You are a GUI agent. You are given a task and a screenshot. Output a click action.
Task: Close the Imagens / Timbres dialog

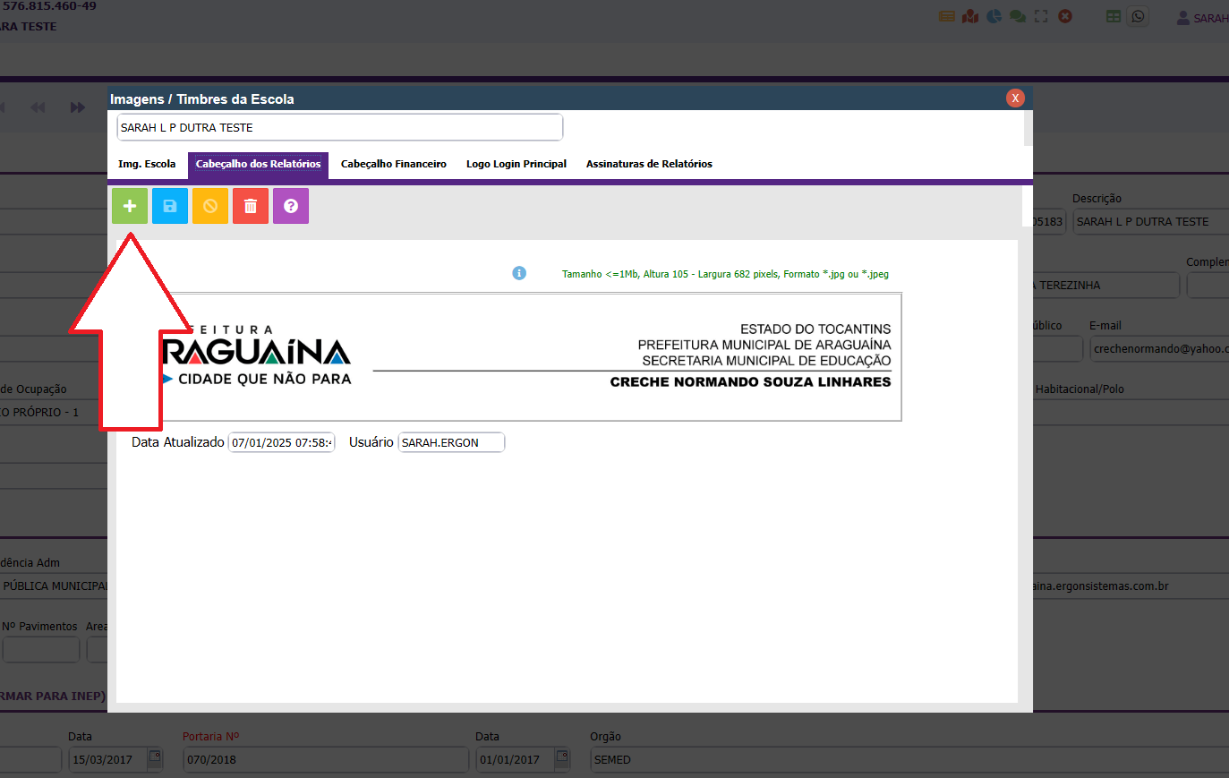1015,98
